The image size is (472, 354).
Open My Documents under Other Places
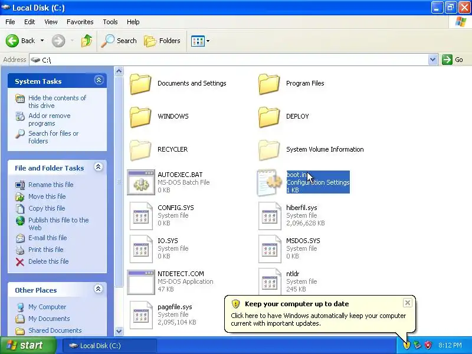(x=49, y=319)
